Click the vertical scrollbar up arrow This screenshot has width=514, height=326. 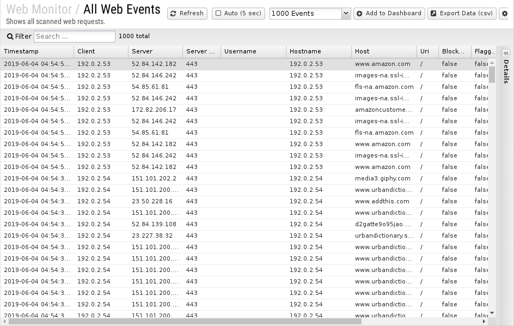pyautogui.click(x=492, y=62)
